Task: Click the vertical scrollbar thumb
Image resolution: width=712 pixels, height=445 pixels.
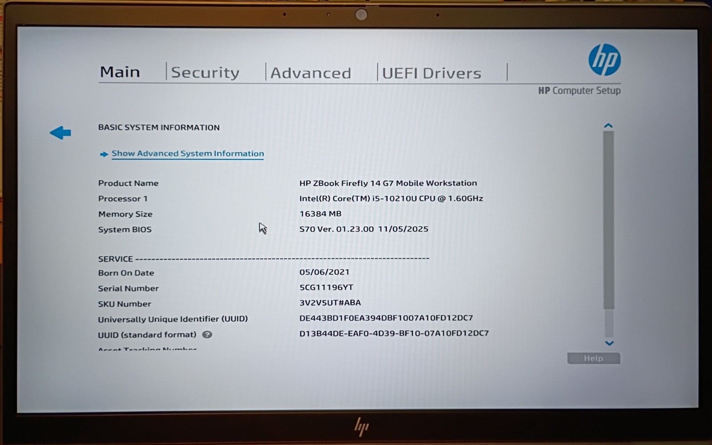Action: (608, 220)
